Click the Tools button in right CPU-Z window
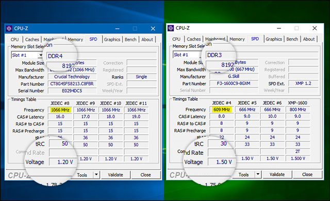Image resolution: width=330 pixels, height=201 pixels. click(x=243, y=174)
